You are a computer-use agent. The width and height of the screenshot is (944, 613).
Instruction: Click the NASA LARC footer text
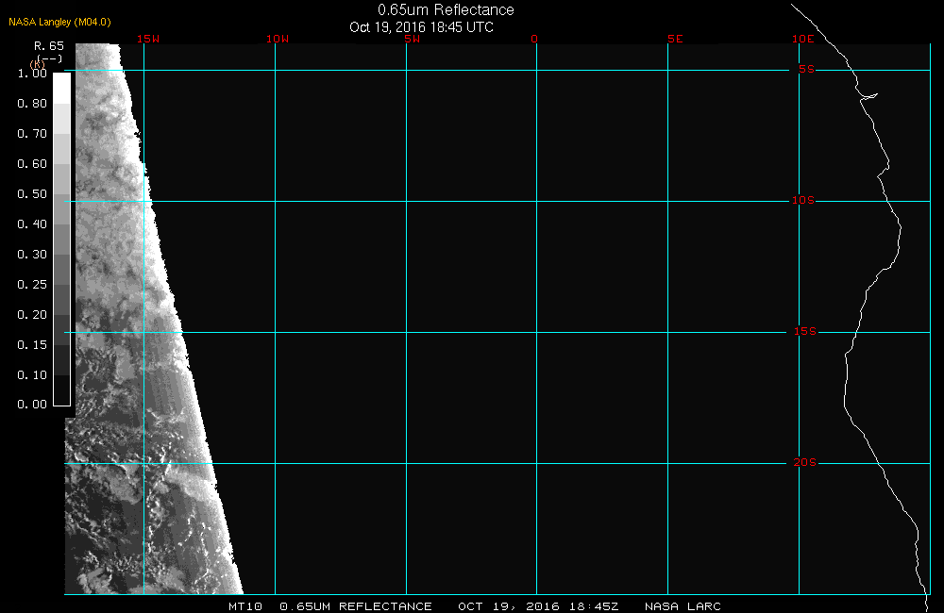[x=683, y=606]
